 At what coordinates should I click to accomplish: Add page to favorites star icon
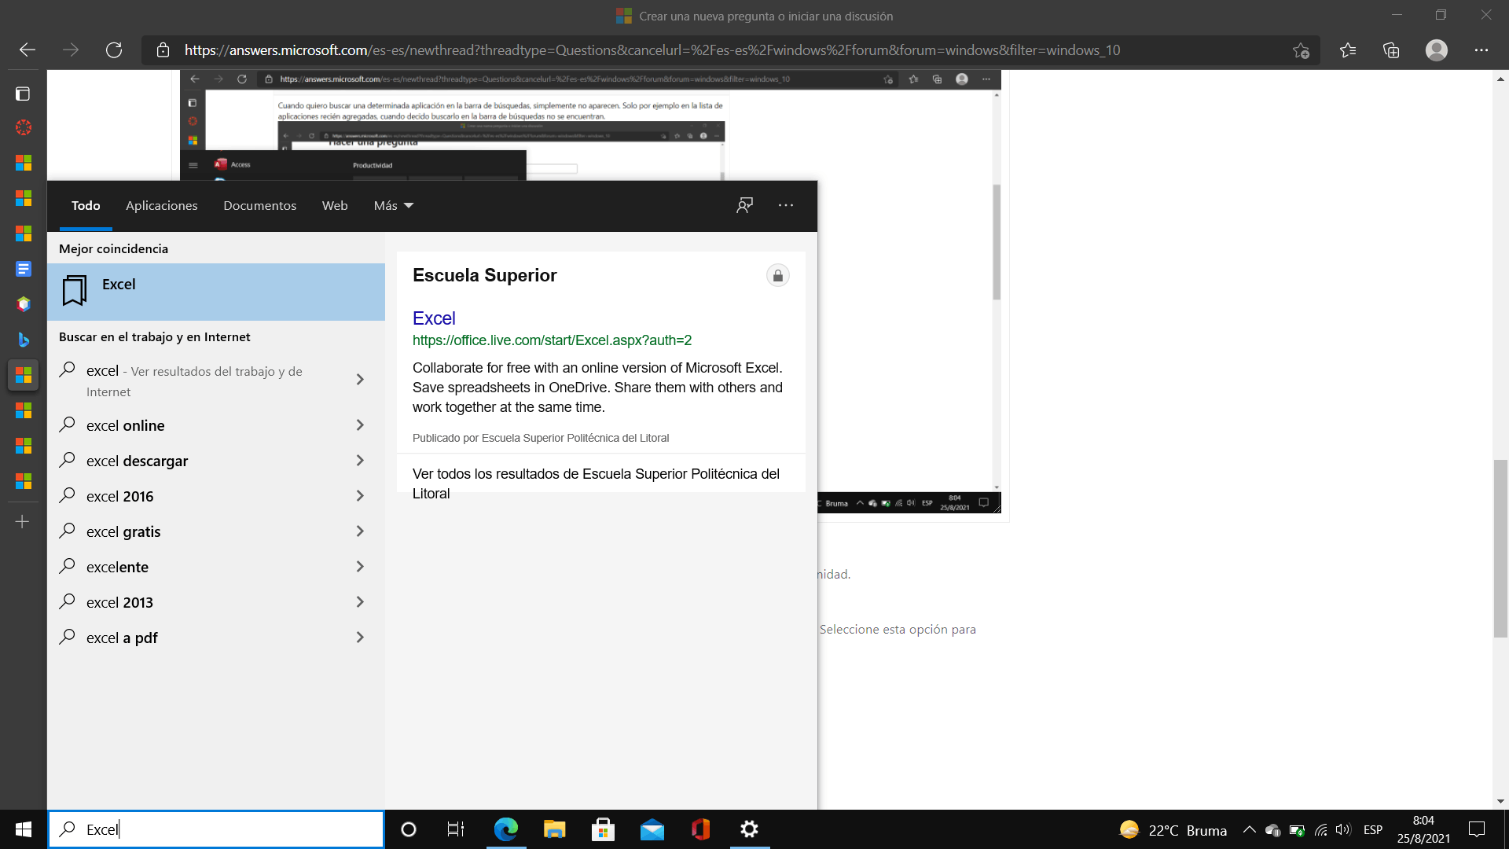tap(1301, 50)
